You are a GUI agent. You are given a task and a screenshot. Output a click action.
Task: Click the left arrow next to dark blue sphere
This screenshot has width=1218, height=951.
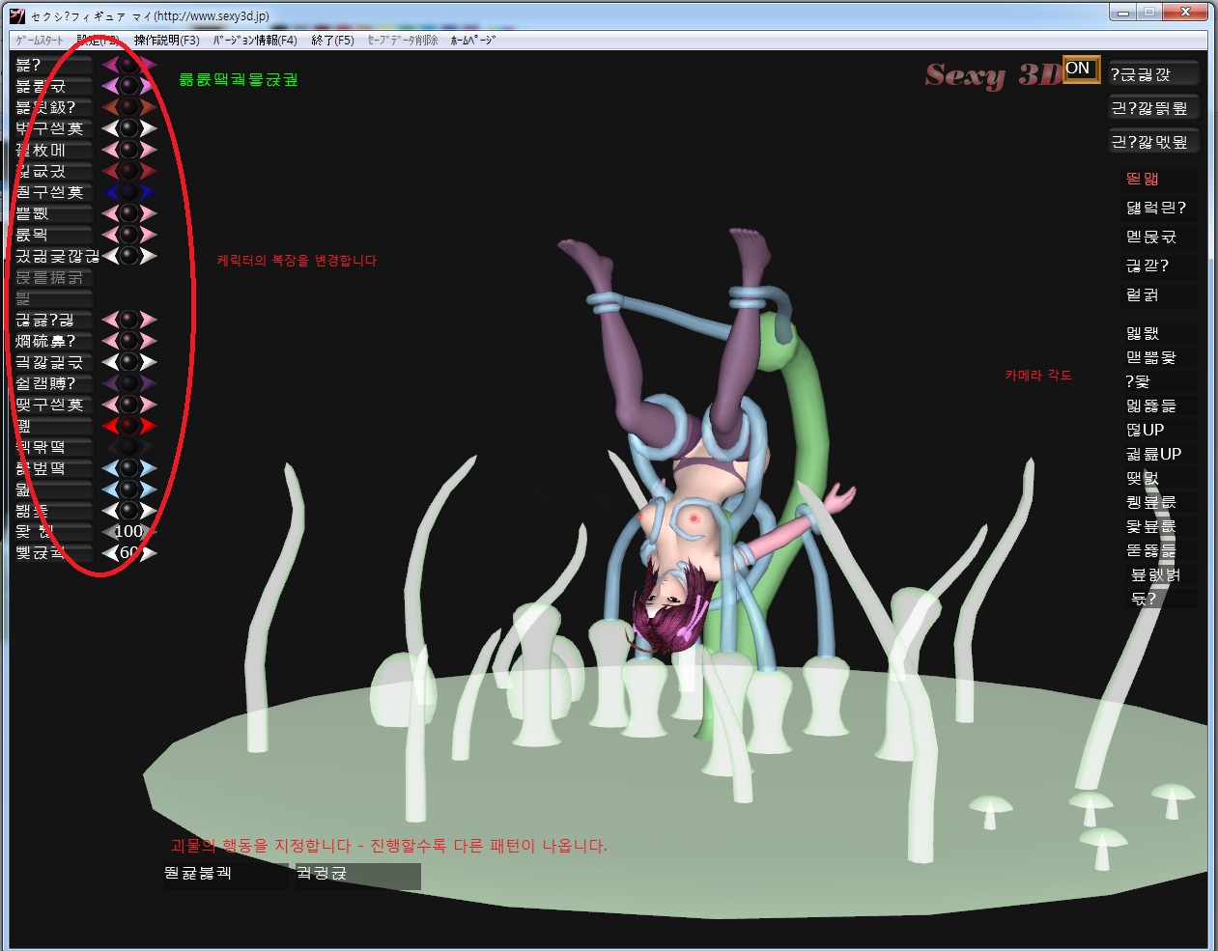(109, 192)
